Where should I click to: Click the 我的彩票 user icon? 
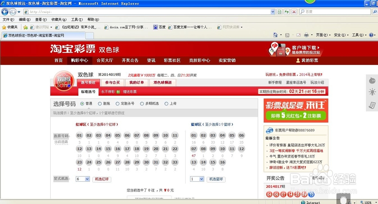[x=298, y=60]
